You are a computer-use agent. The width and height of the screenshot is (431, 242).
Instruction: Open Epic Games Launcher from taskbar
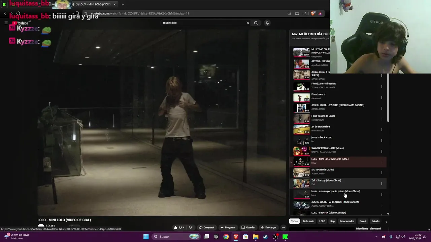216,237
